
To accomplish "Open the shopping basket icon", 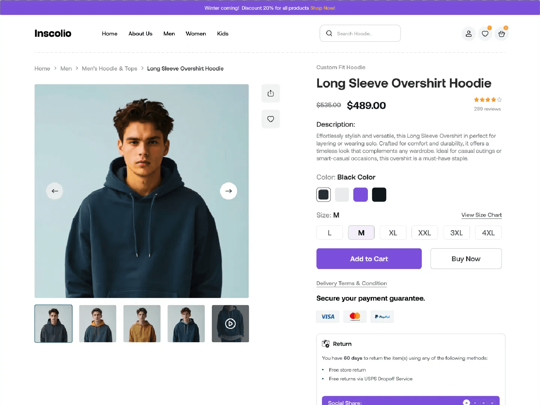I will tap(502, 34).
